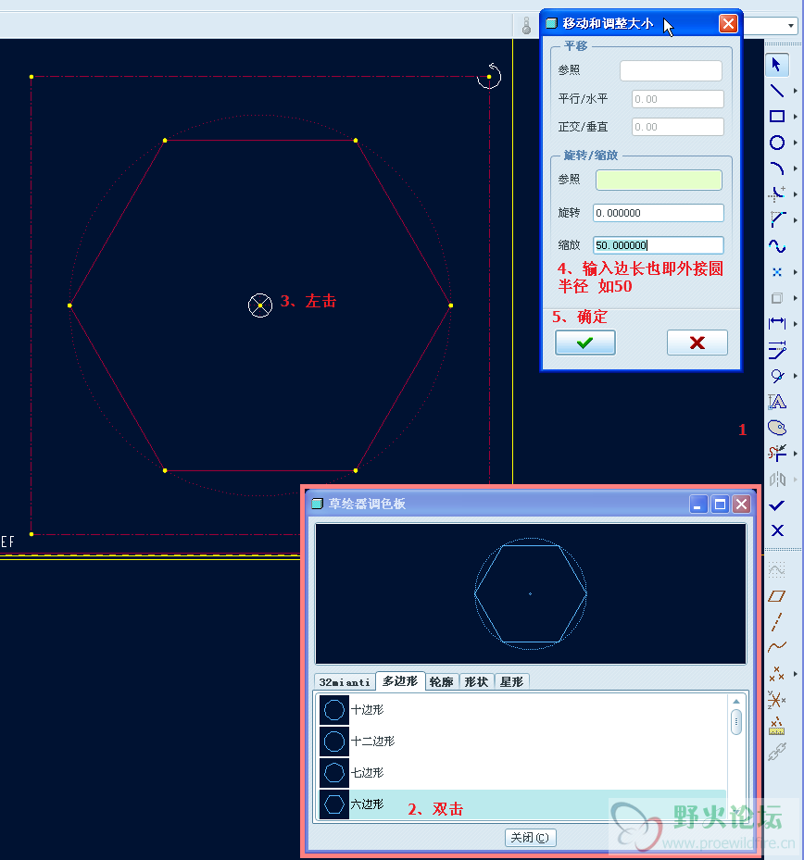Select the brown scattered points icon
This screenshot has width=804, height=860.
(x=776, y=674)
